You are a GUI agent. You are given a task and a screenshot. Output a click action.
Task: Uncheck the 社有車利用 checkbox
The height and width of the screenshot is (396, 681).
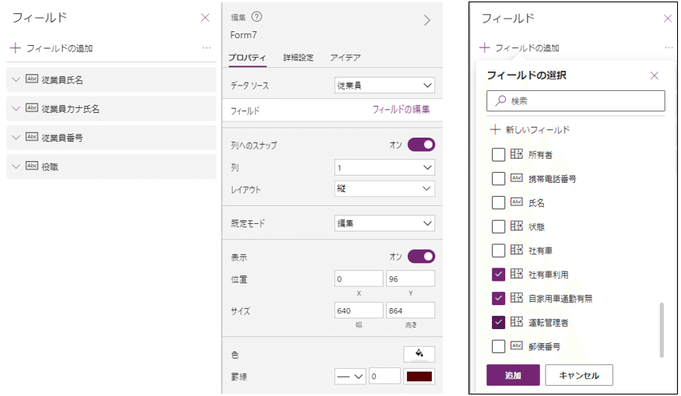point(498,274)
